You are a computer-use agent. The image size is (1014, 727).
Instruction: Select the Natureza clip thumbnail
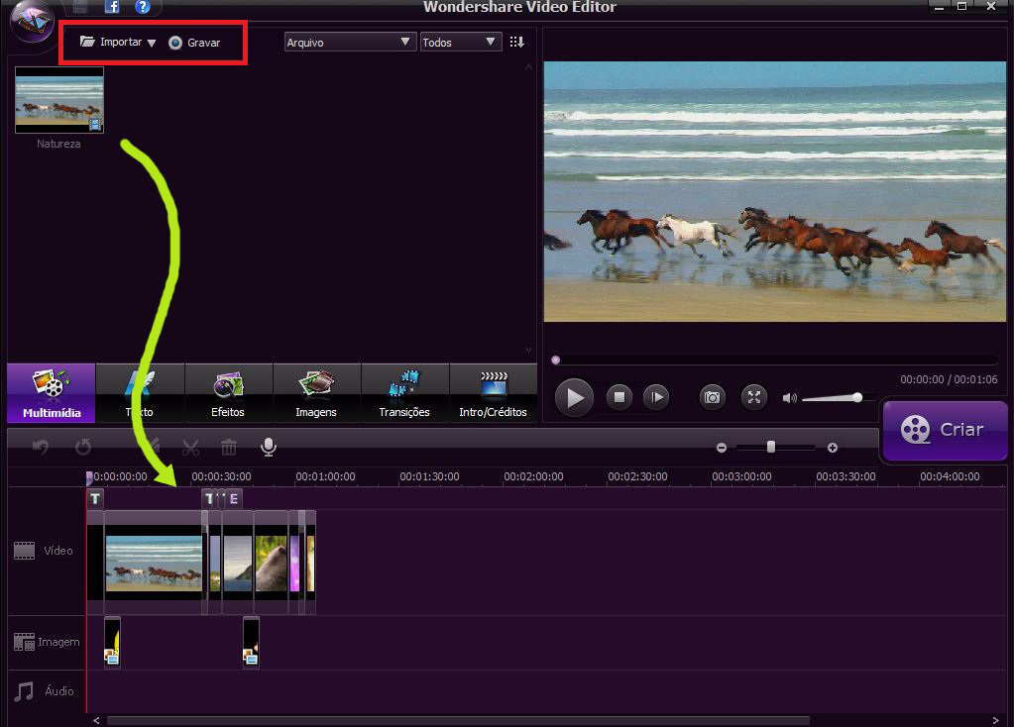click(x=57, y=100)
